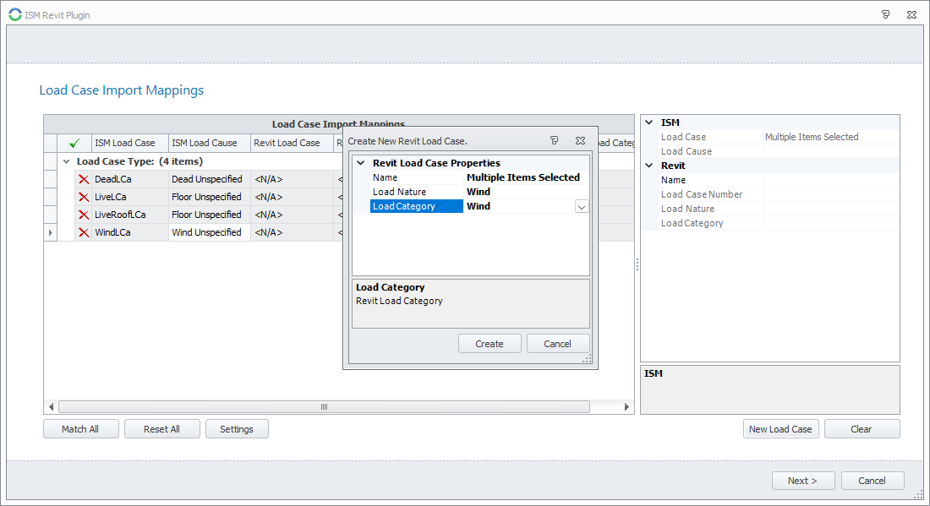
Task: Click the red X status icon for LiveLCa
Action: pos(84,197)
